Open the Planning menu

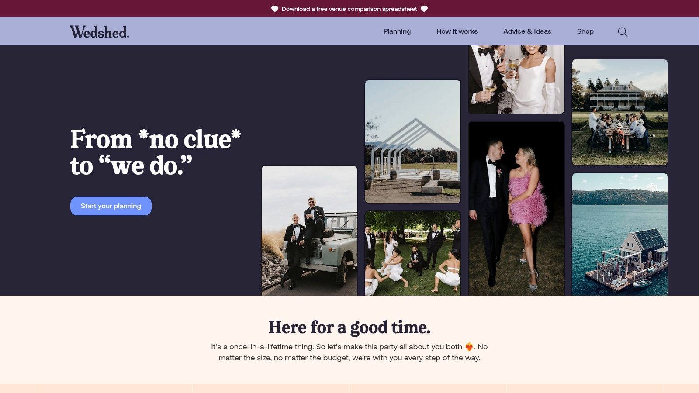(x=397, y=31)
